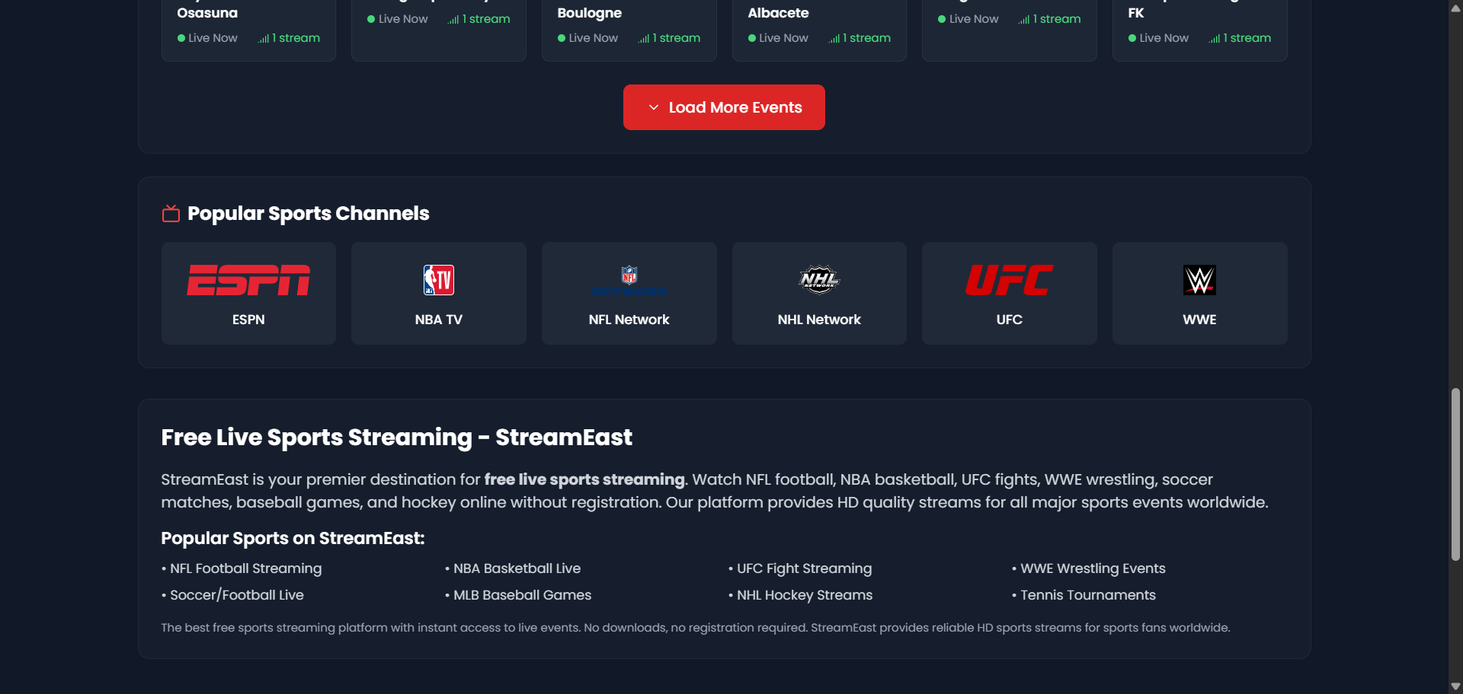The height and width of the screenshot is (694, 1463).
Task: Click the NFL Network logo
Action: tap(629, 279)
